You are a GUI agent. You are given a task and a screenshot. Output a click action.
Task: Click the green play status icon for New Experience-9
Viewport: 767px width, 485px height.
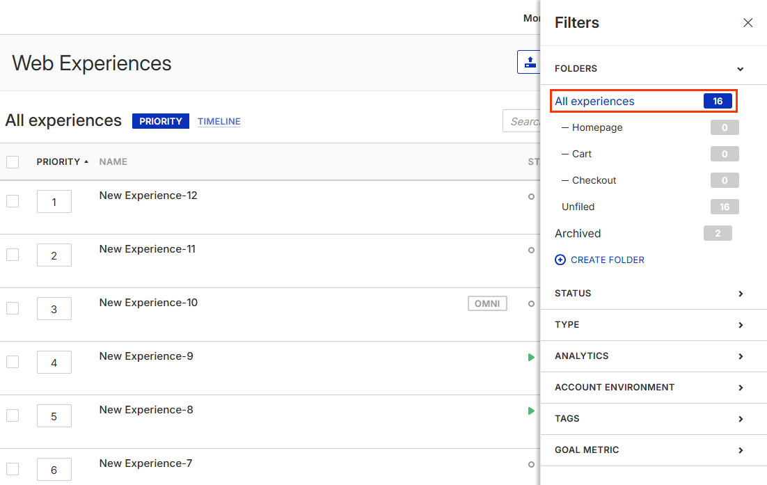pyautogui.click(x=531, y=357)
